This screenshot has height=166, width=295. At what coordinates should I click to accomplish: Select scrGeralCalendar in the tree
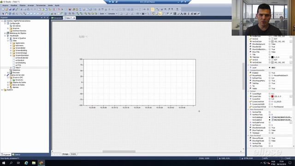pyautogui.click(x=22, y=58)
